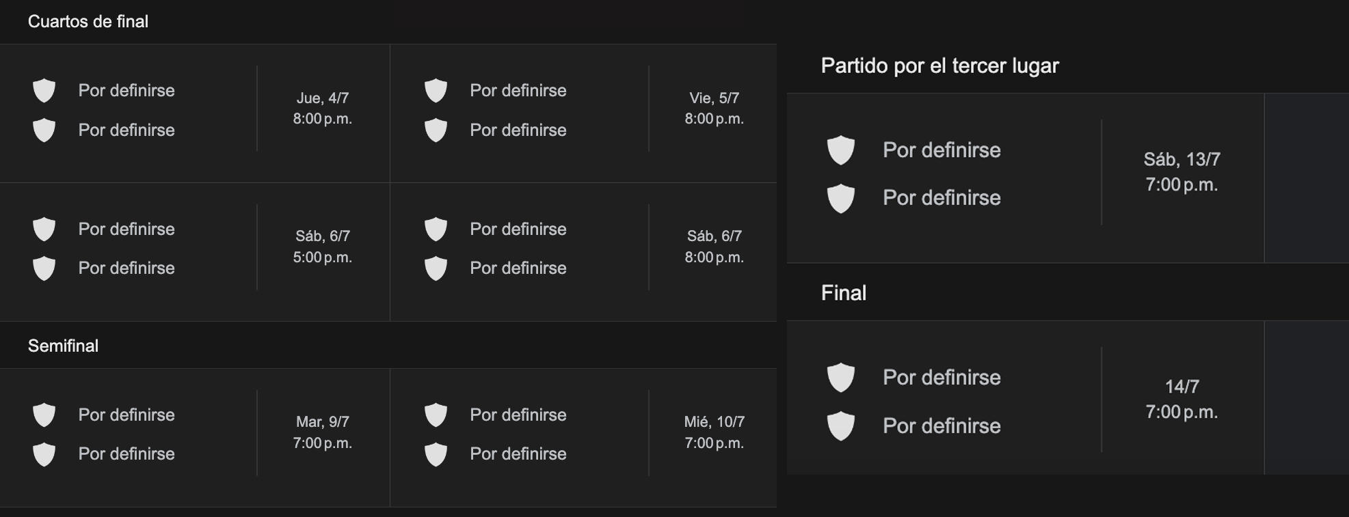
Task: Click top shield in the Final match
Action: 840,377
